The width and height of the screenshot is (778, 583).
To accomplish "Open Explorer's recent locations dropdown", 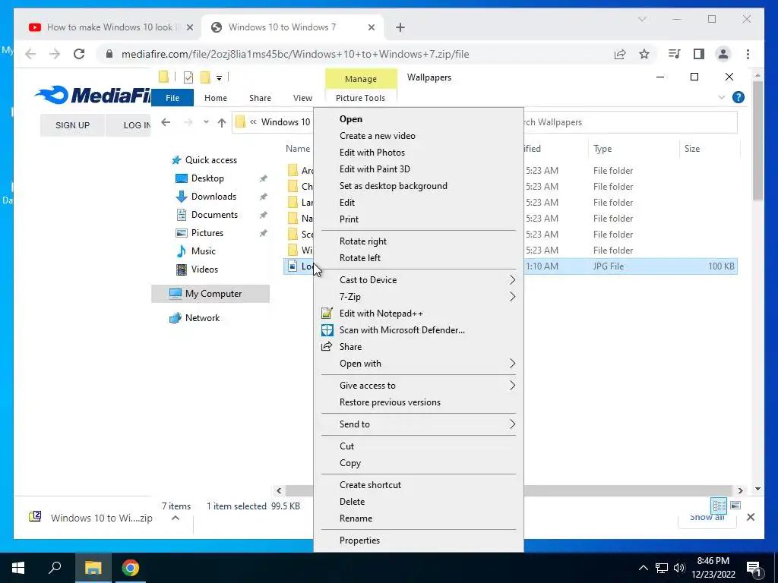I will pyautogui.click(x=206, y=122).
